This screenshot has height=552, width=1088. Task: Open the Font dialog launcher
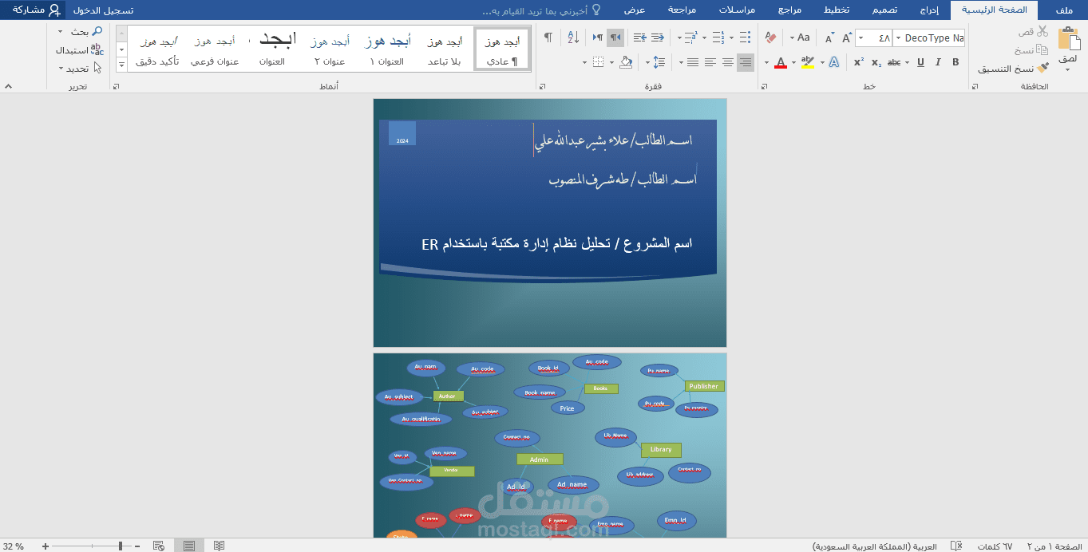tap(764, 86)
